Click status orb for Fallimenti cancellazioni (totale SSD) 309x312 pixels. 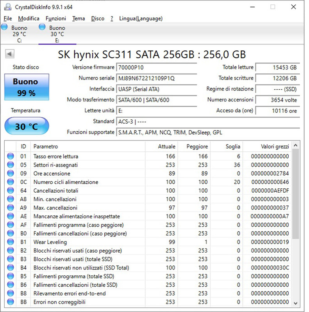11,285
